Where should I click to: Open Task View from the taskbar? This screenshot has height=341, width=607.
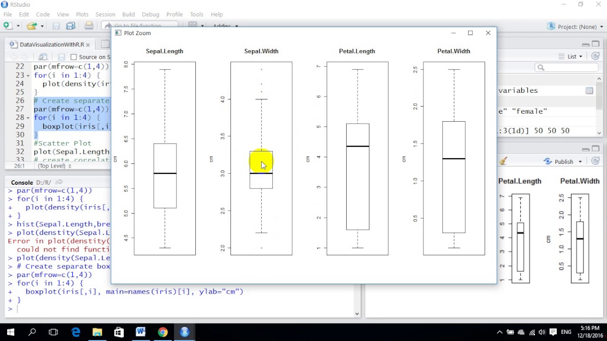[x=54, y=332]
